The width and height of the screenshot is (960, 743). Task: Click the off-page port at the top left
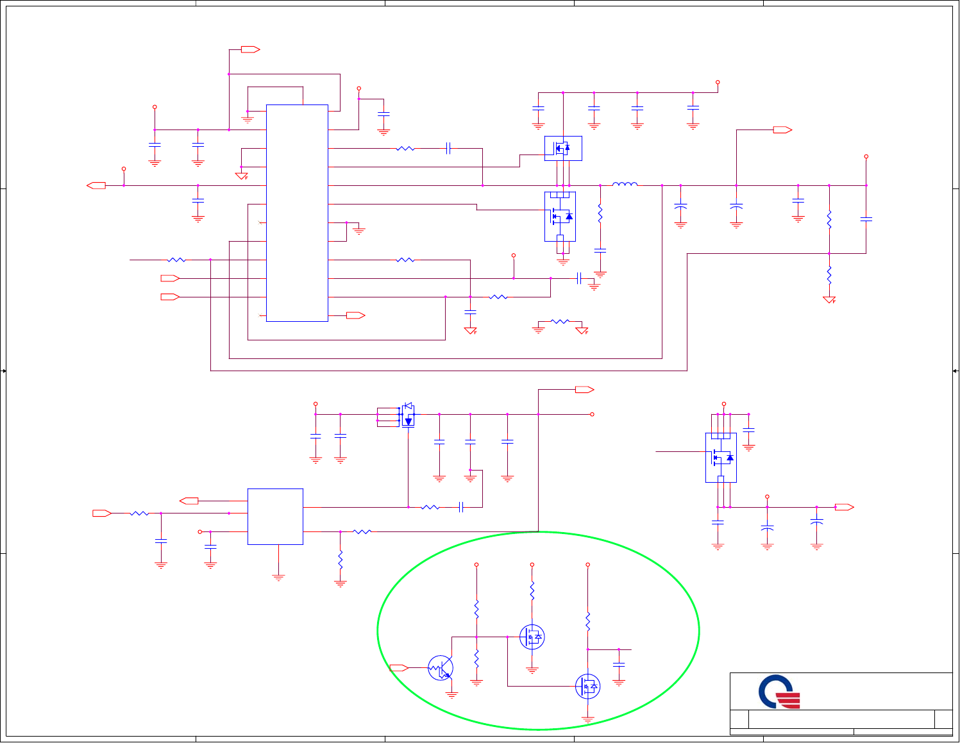click(250, 49)
